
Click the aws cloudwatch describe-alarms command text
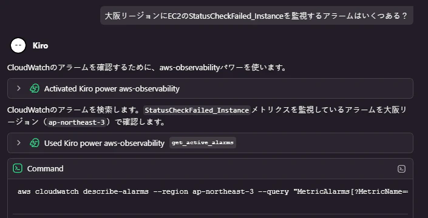click(212, 191)
